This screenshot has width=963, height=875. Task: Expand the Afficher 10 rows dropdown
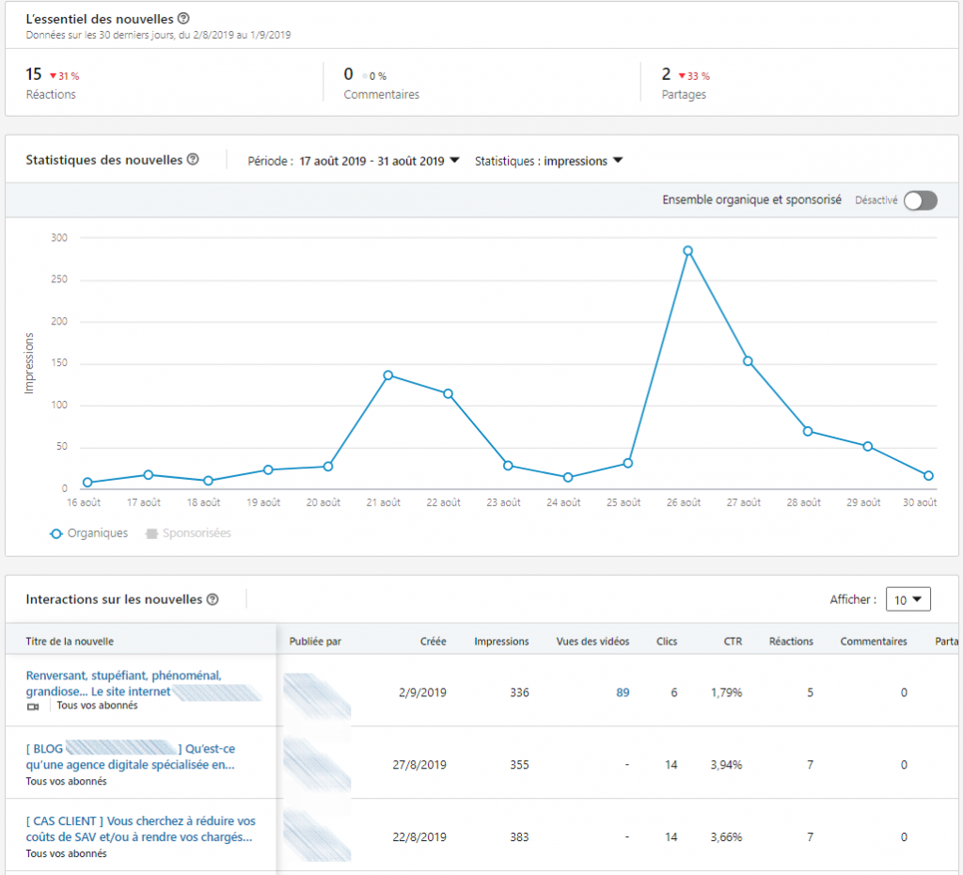(x=908, y=599)
